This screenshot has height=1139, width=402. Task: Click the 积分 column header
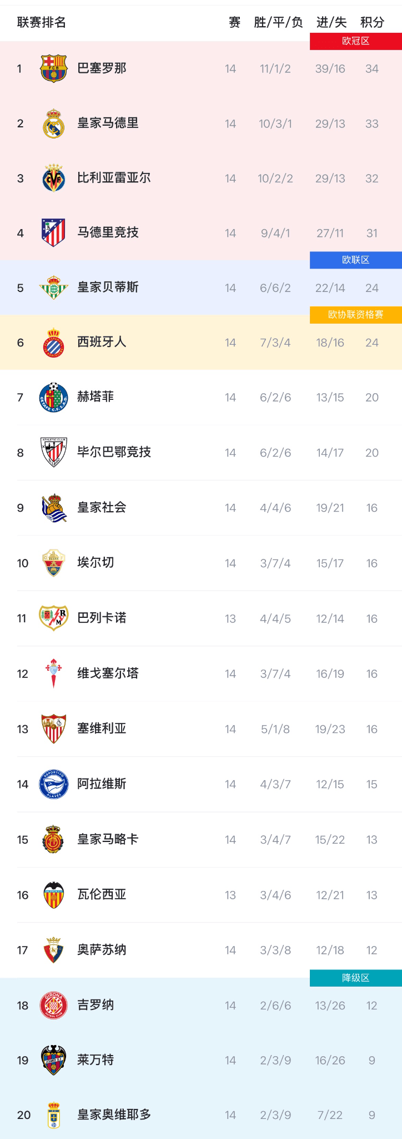(372, 22)
